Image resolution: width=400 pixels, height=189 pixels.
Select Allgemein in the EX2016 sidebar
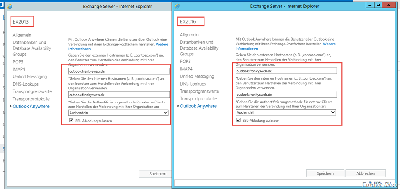point(190,35)
